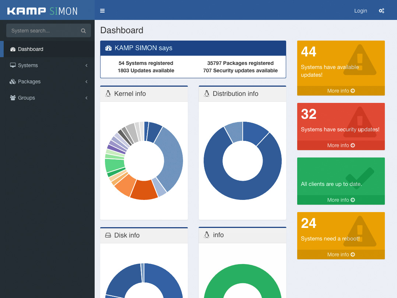The height and width of the screenshot is (298, 397).
Task: Click the light green kernel donut segment
Action: 114,165
